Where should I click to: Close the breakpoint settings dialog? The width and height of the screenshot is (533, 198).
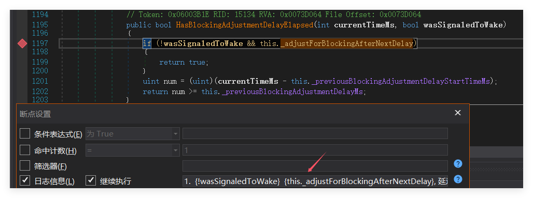point(458,113)
